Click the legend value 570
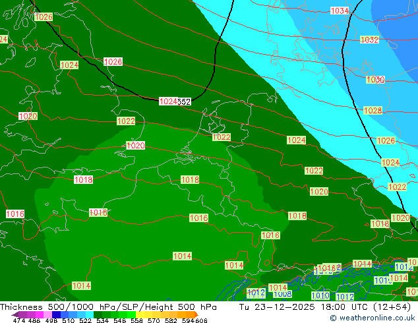Image resolution: width=418 pixels, height=323 pixels. [154, 320]
